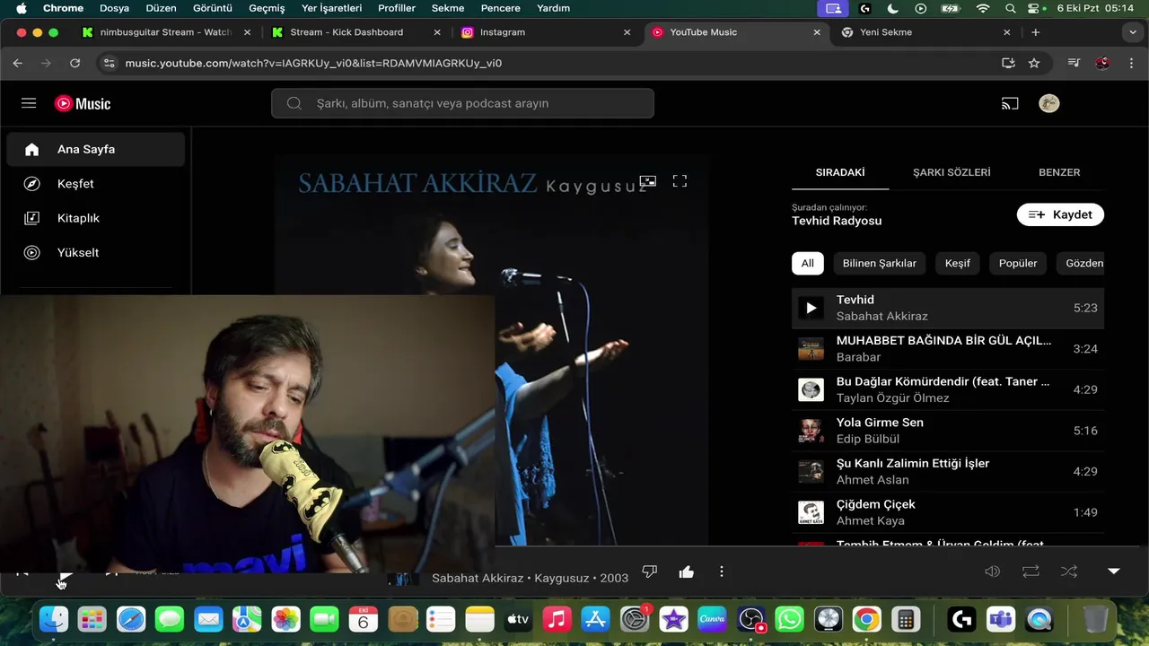Open the Music app from the Dock
The height and width of the screenshot is (646, 1149).
557,619
